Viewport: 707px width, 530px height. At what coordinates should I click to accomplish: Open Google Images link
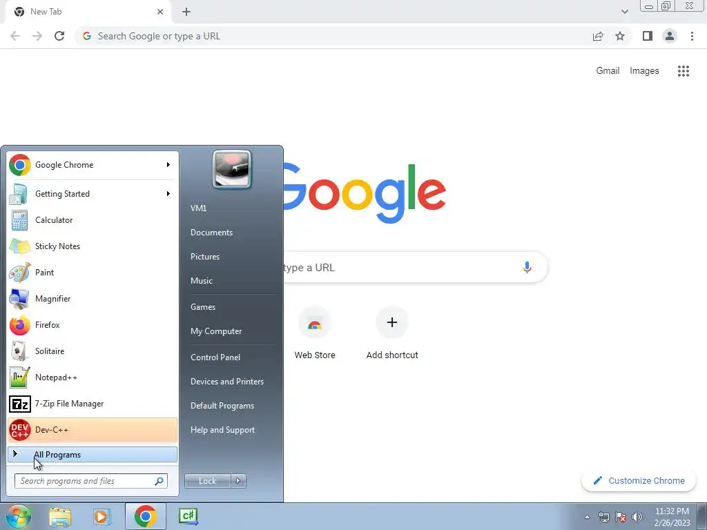click(x=644, y=71)
